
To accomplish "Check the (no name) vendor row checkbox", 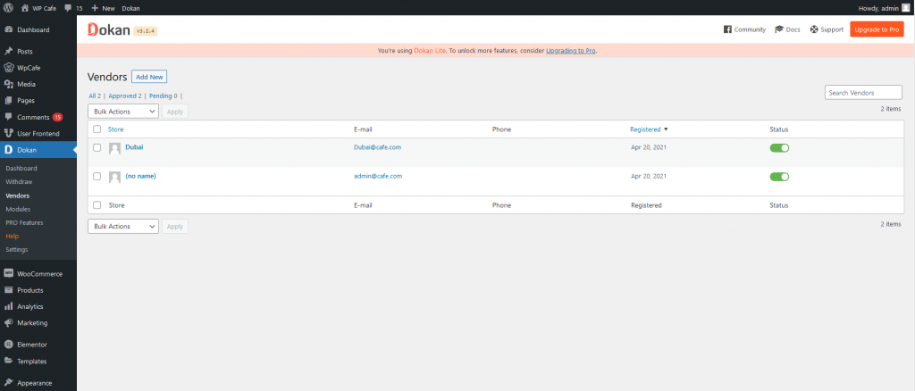I will coord(97,176).
